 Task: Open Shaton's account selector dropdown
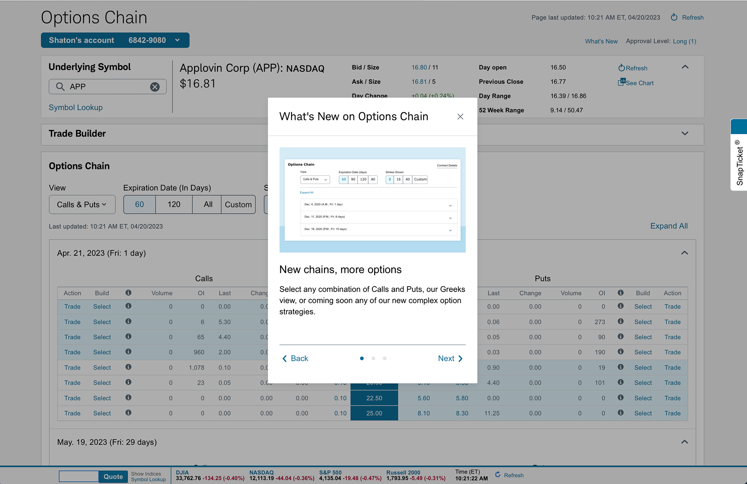pos(115,40)
